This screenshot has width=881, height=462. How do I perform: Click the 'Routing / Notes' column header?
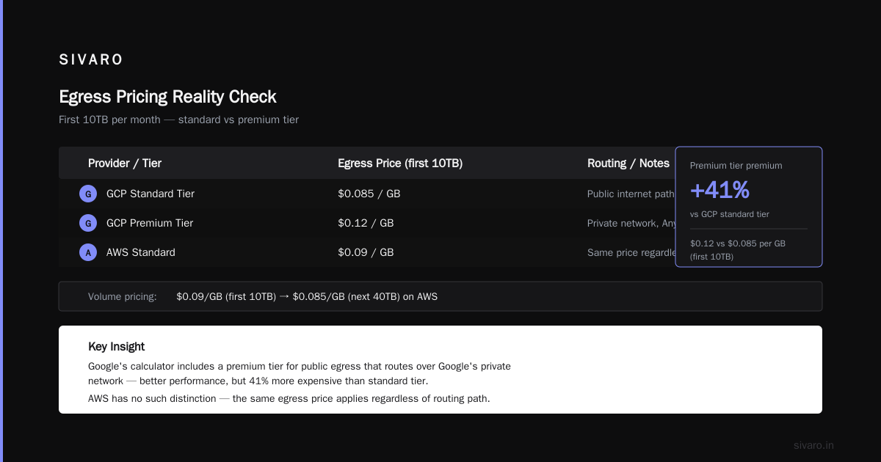coord(628,164)
